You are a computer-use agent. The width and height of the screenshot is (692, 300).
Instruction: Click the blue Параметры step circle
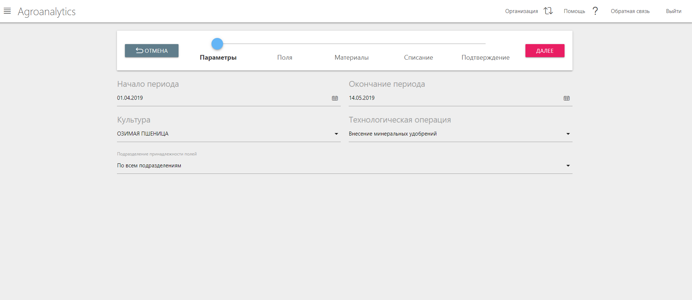217,44
